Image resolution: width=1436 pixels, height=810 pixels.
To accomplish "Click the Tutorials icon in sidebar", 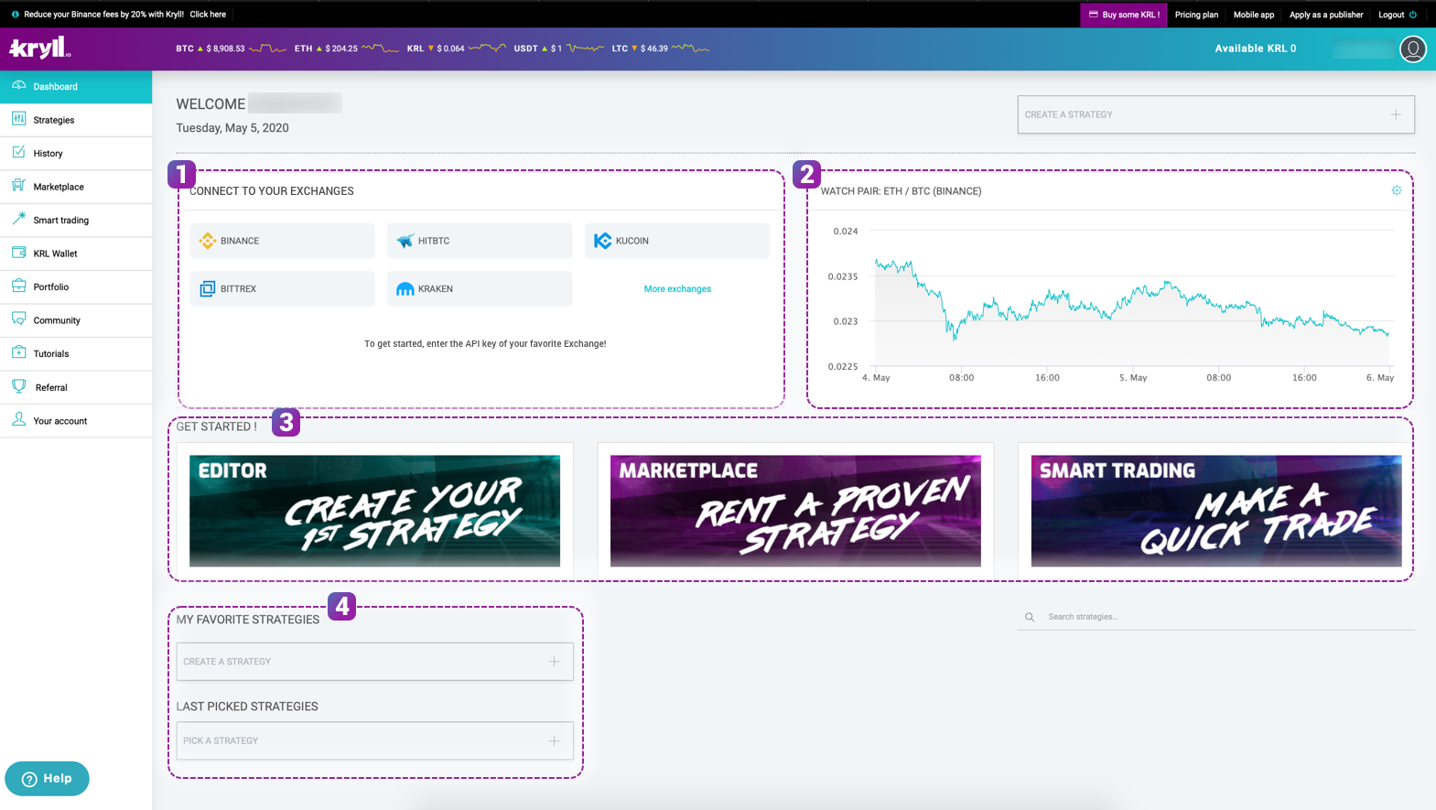I will point(18,352).
